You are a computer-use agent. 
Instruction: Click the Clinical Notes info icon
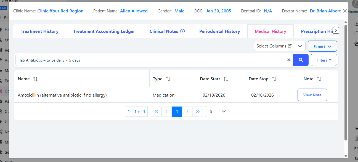(x=182, y=31)
